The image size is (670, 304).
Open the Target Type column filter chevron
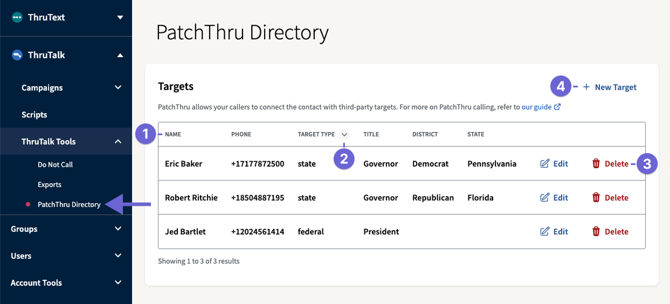[x=344, y=134]
